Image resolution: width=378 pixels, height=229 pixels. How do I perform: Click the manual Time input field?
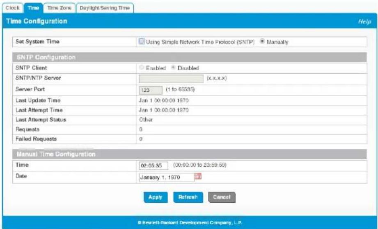pyautogui.click(x=153, y=166)
